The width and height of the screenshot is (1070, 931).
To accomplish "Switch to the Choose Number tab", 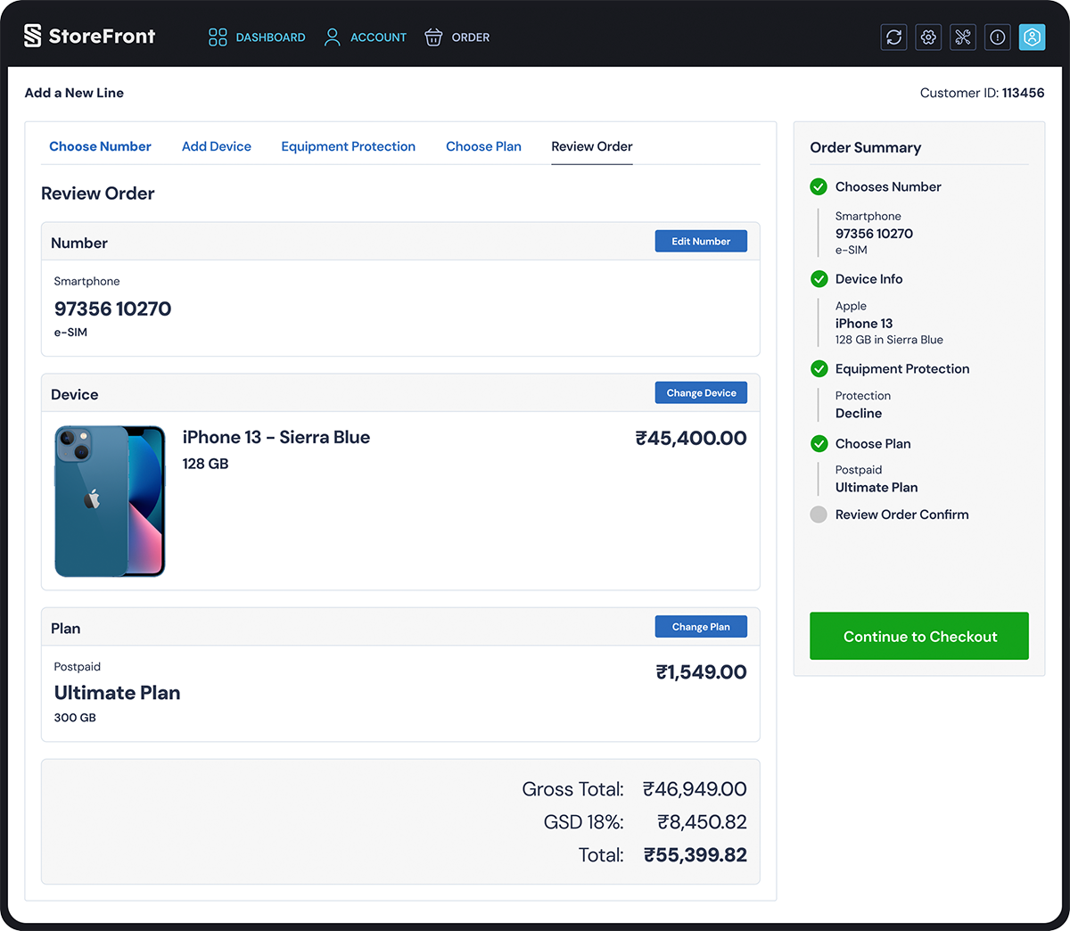I will tap(100, 146).
